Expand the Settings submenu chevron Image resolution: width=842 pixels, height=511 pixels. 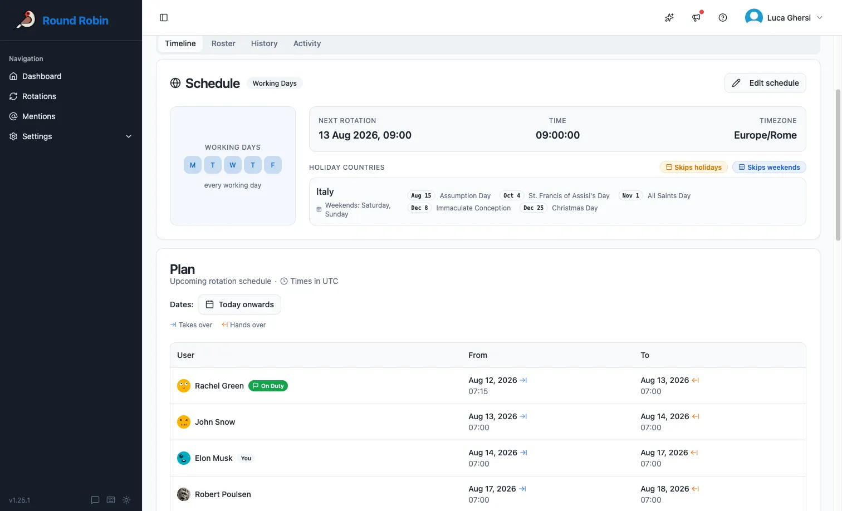(x=129, y=136)
